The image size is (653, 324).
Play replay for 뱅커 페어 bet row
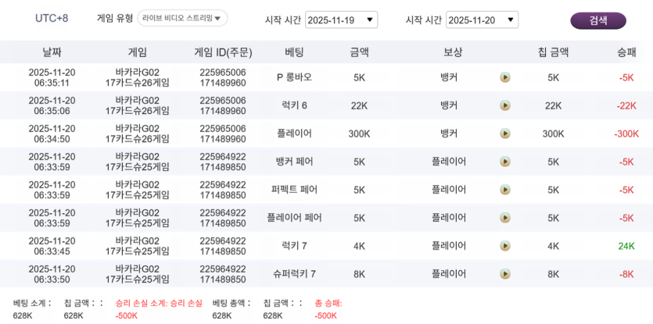pos(505,162)
